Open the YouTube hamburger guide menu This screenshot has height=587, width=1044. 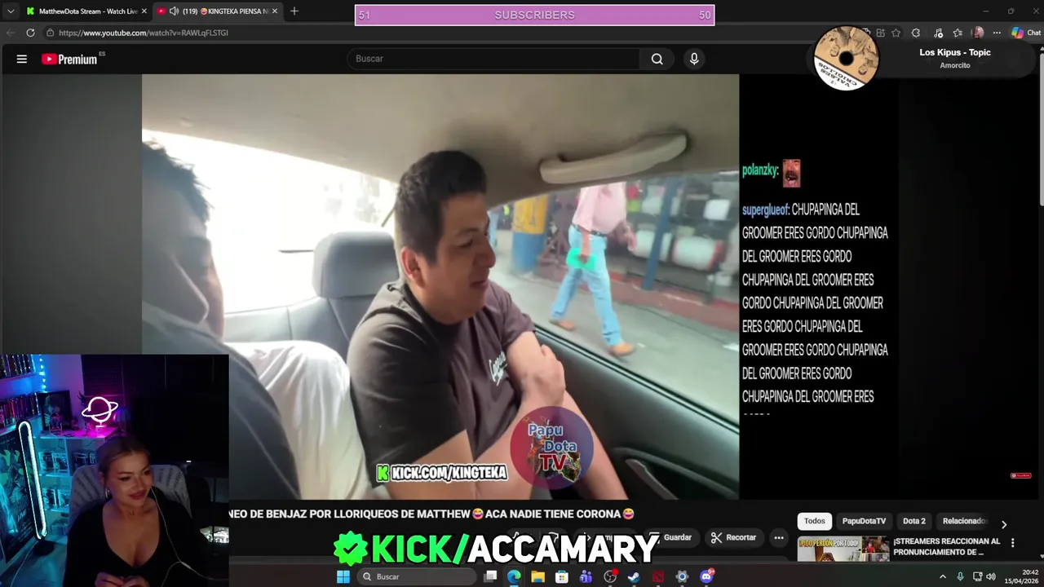click(22, 59)
